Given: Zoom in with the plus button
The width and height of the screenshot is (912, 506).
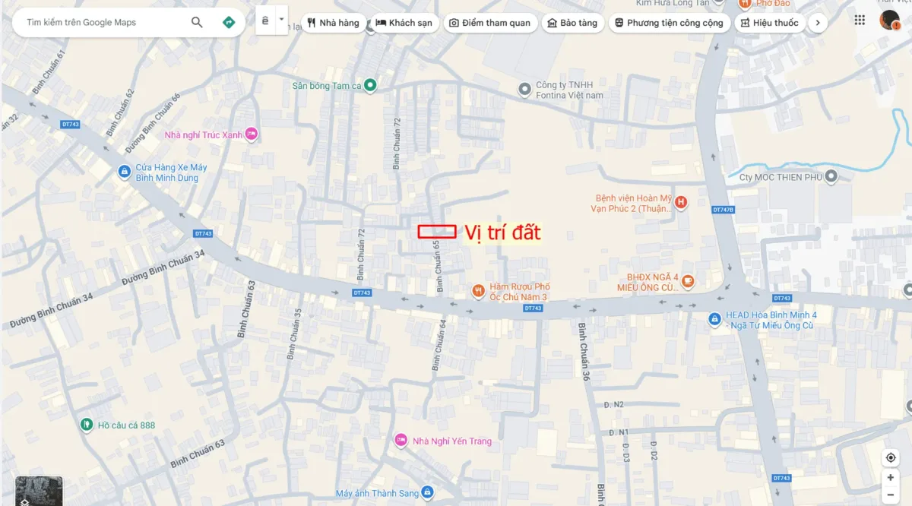Looking at the screenshot, I should click(x=891, y=478).
